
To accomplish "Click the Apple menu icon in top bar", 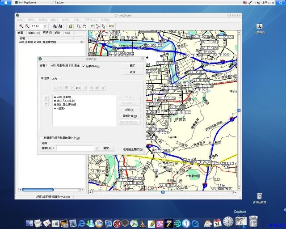I will point(6,3).
